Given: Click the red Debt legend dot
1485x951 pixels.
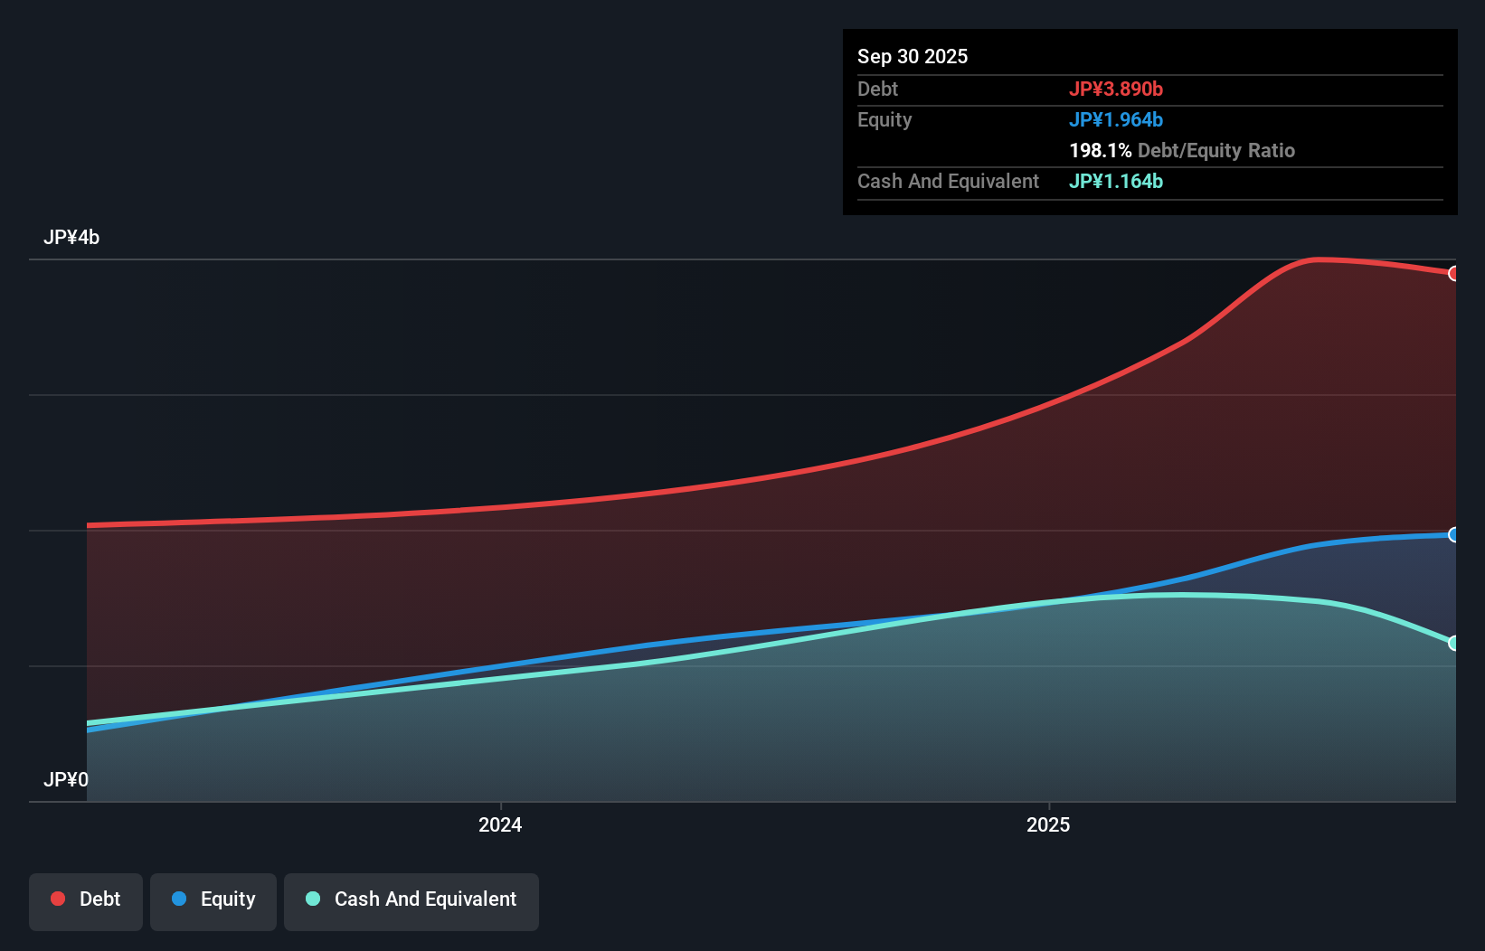Looking at the screenshot, I should coord(56,899).
